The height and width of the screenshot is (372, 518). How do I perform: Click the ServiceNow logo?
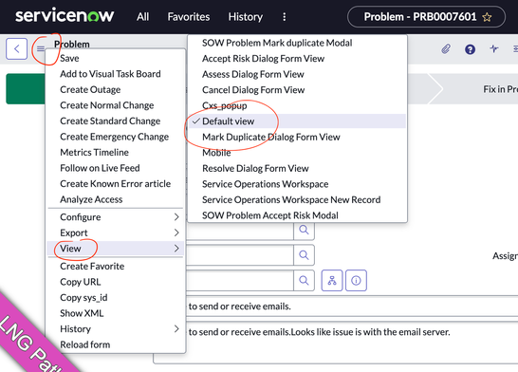coord(65,16)
